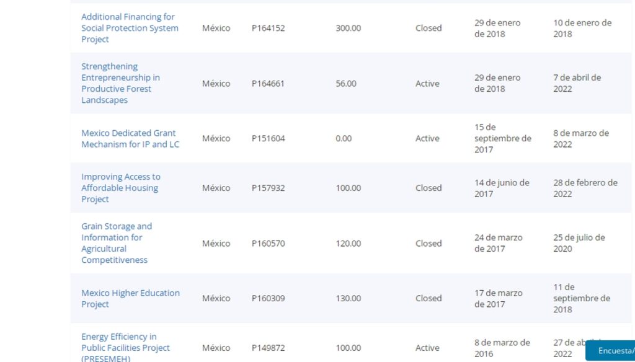Select the date 25 de julio de 2020
The height and width of the screenshot is (362, 635).
[x=579, y=243]
